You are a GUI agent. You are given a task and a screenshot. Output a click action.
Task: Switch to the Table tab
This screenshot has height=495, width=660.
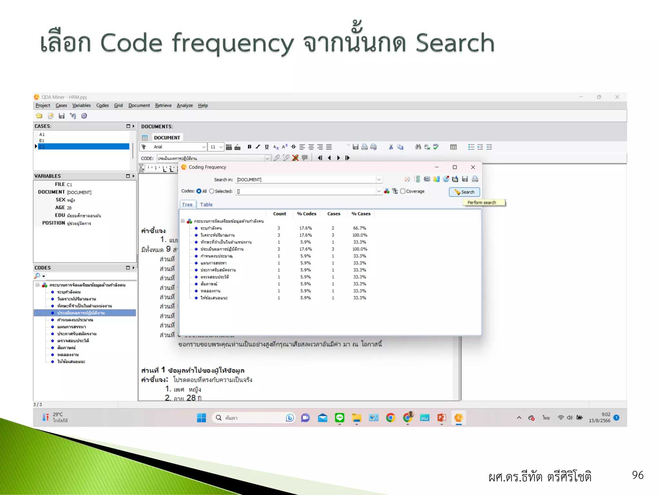pyautogui.click(x=206, y=205)
